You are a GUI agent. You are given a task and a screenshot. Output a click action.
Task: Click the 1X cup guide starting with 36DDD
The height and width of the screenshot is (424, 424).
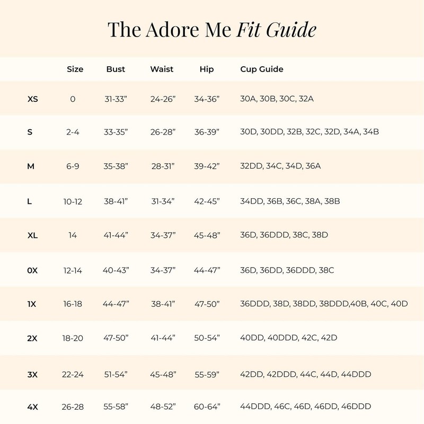tap(324, 304)
